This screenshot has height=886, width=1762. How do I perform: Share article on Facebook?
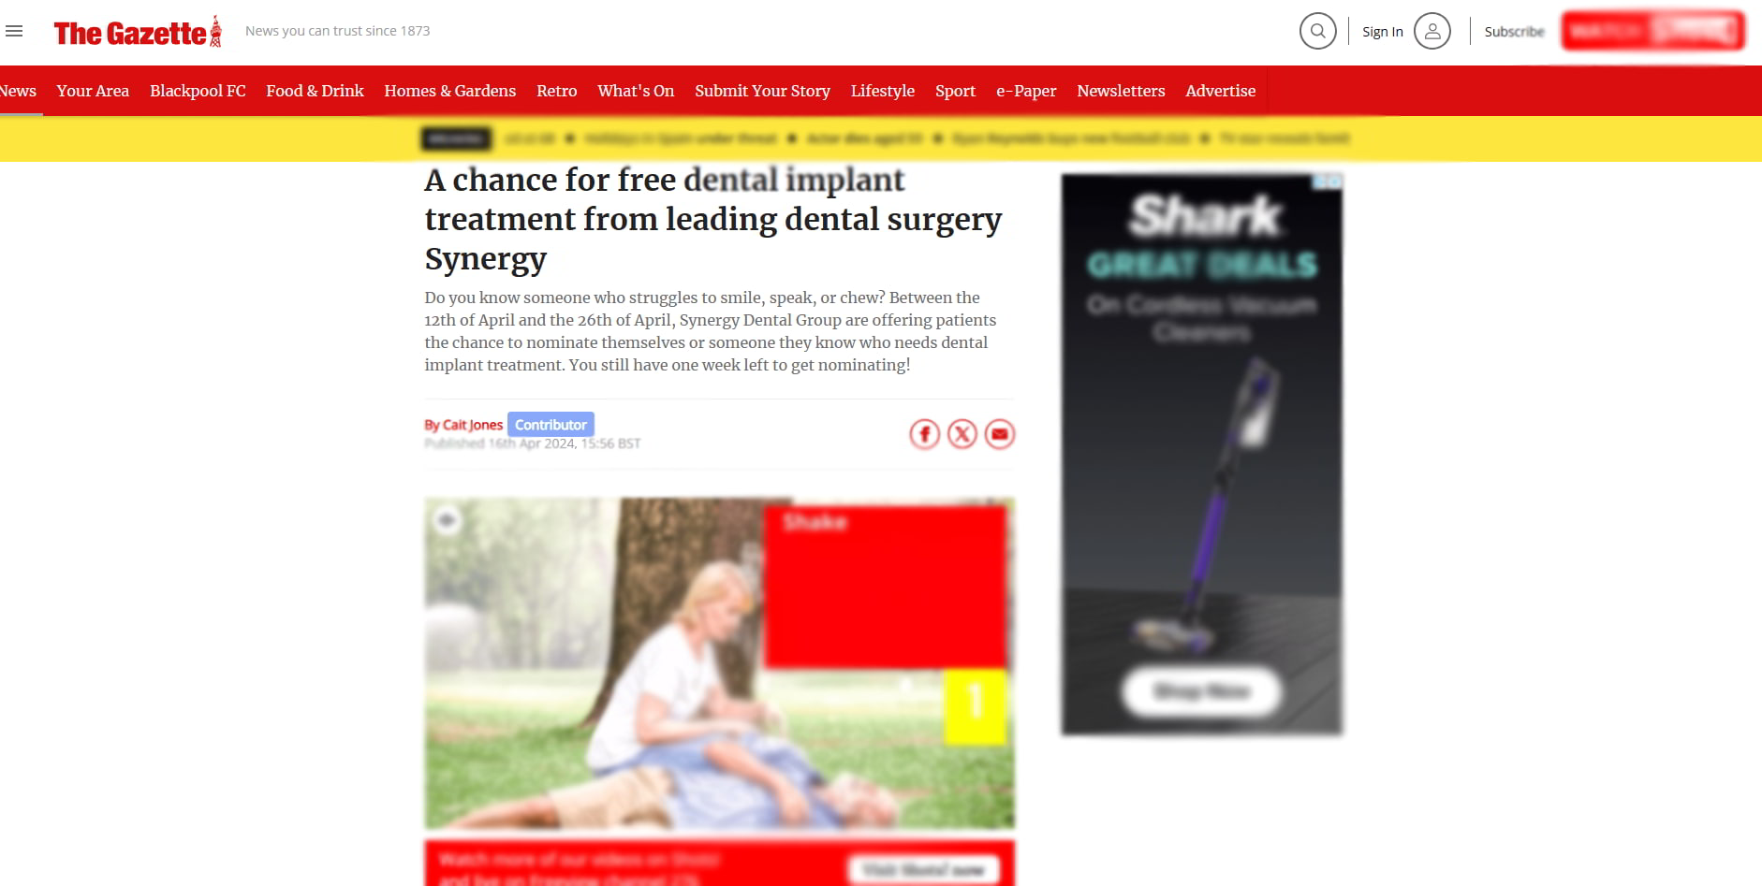pos(924,434)
